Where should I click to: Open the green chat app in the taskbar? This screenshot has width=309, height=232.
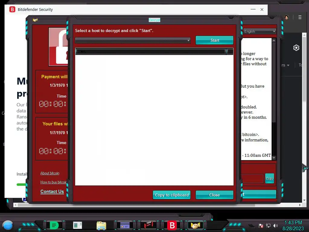pyautogui.click(x=54, y=225)
